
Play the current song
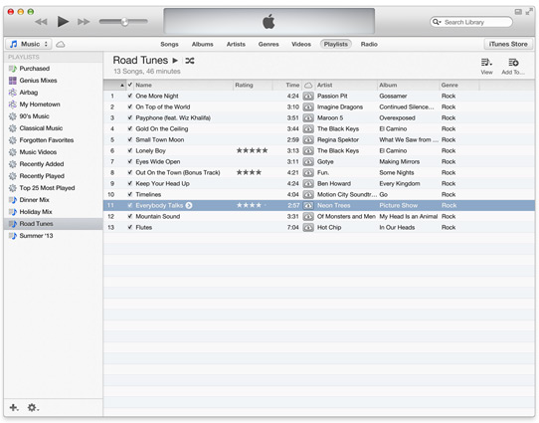coord(63,22)
